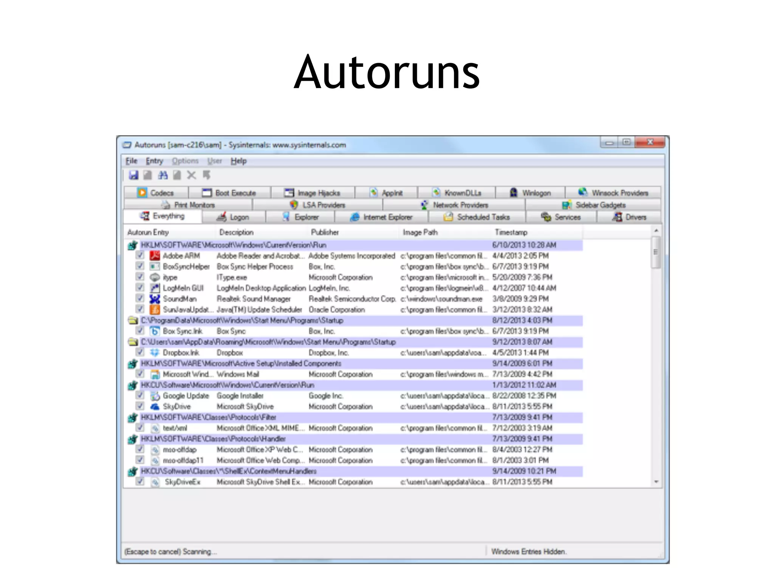Click the scrollbar up arrow

tap(656, 230)
